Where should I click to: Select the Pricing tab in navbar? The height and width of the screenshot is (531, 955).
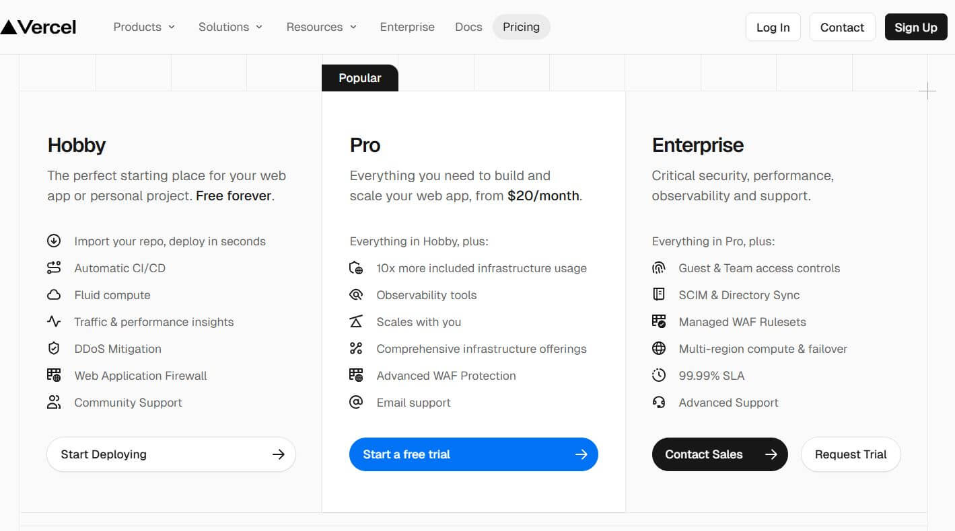(521, 27)
